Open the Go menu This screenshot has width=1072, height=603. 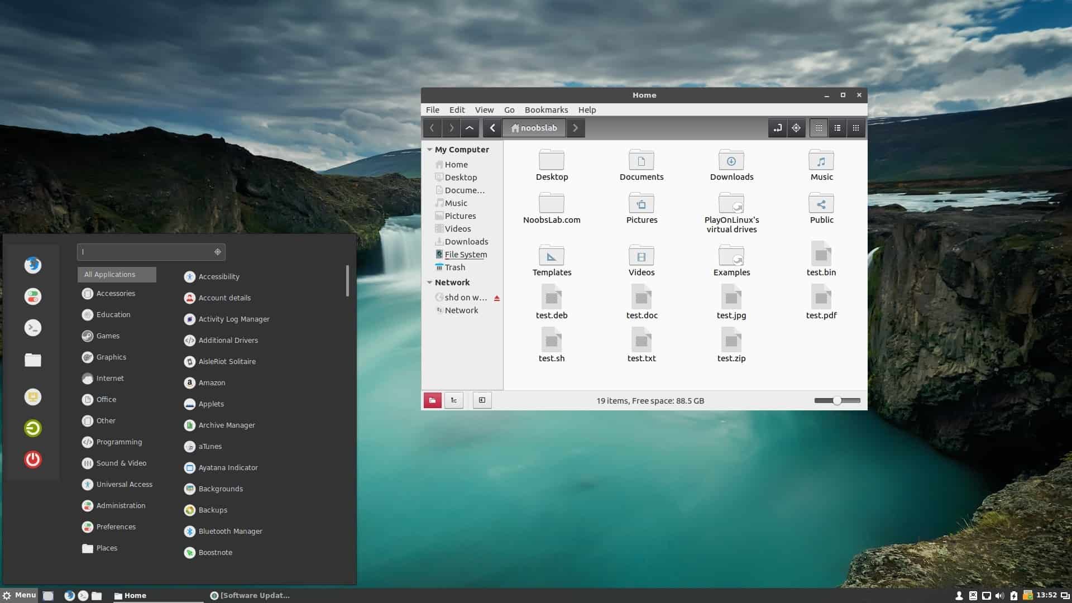coord(509,110)
